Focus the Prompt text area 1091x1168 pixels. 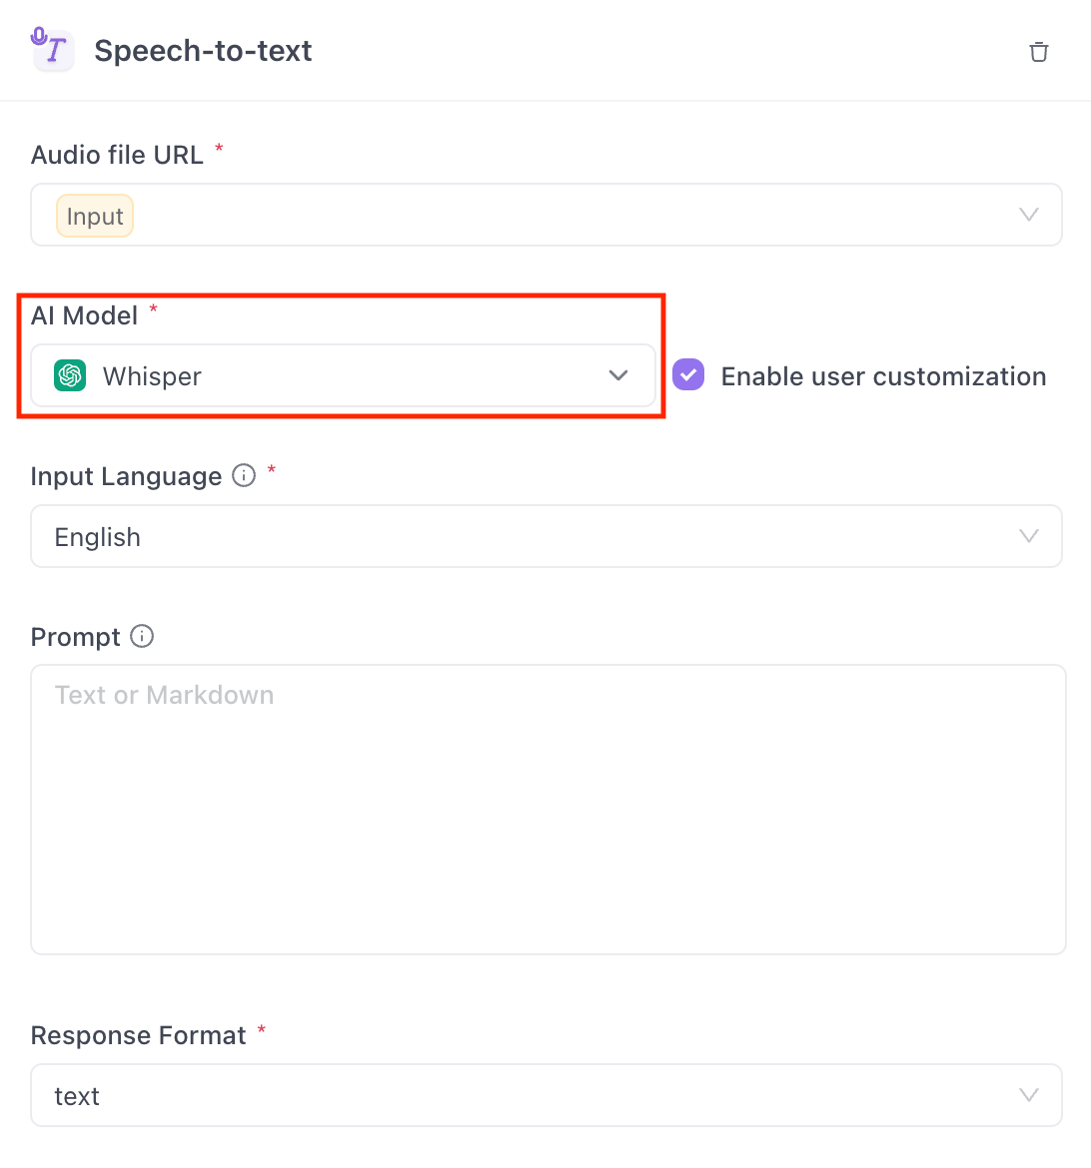pos(548,810)
